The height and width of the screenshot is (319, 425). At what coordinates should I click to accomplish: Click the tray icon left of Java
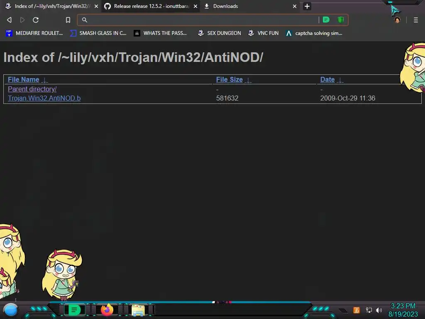(x=343, y=311)
